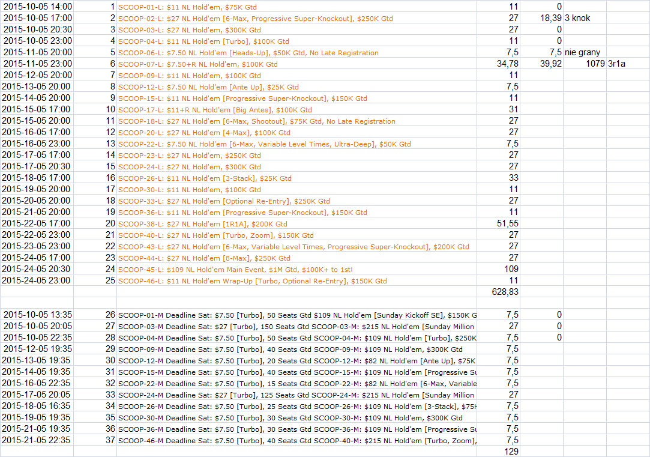Select SCOOP-44-L 8-Max $250K Gtd cell
Screen dimensions: 650x457
click(x=296, y=258)
